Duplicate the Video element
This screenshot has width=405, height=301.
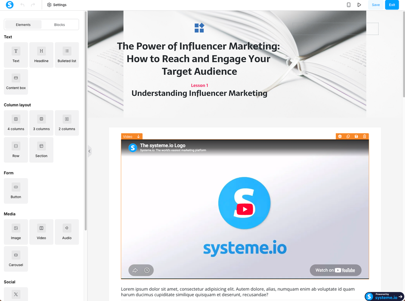tap(348, 136)
